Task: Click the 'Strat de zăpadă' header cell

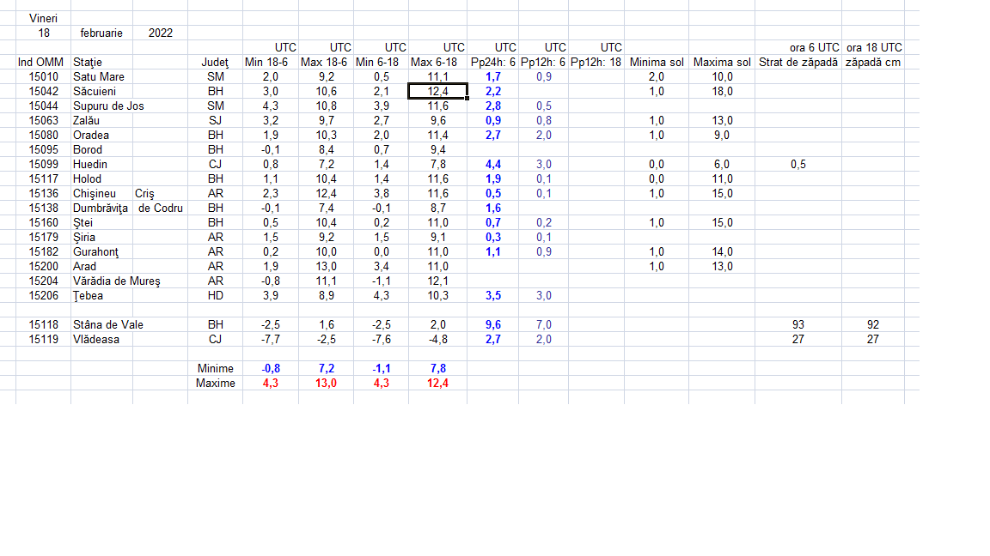Action: [x=798, y=62]
